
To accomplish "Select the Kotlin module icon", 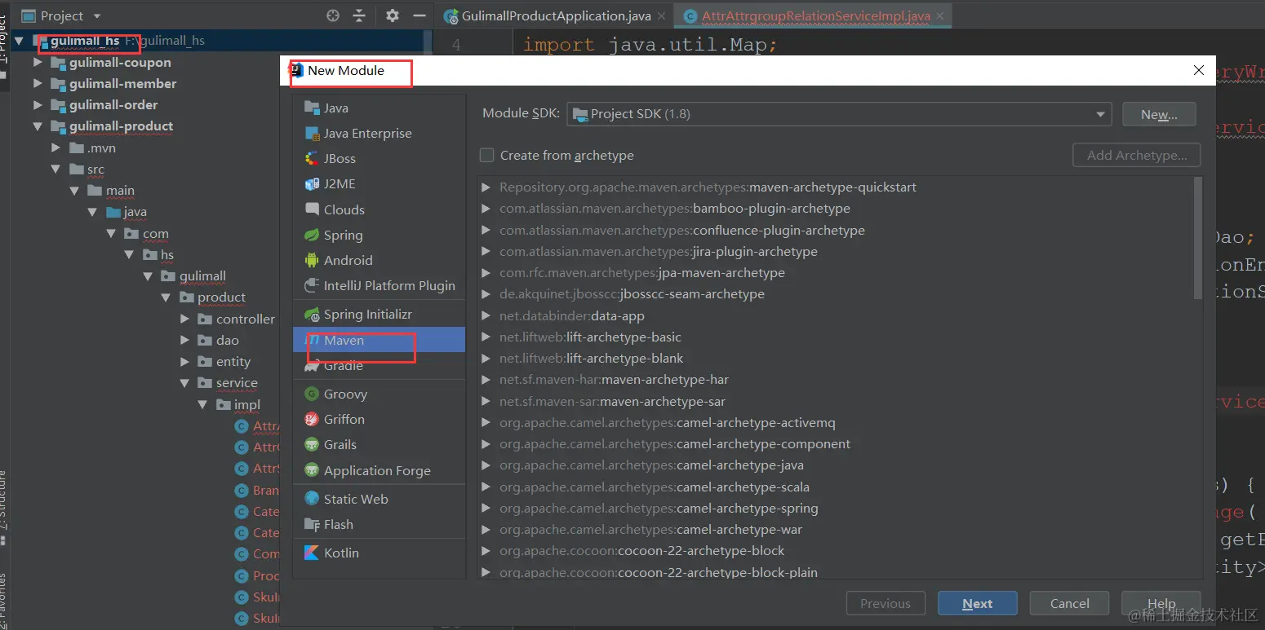I will 311,553.
